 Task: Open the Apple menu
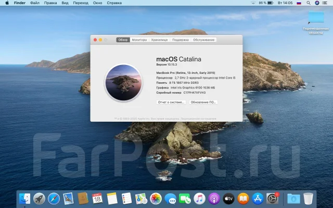(7, 3)
